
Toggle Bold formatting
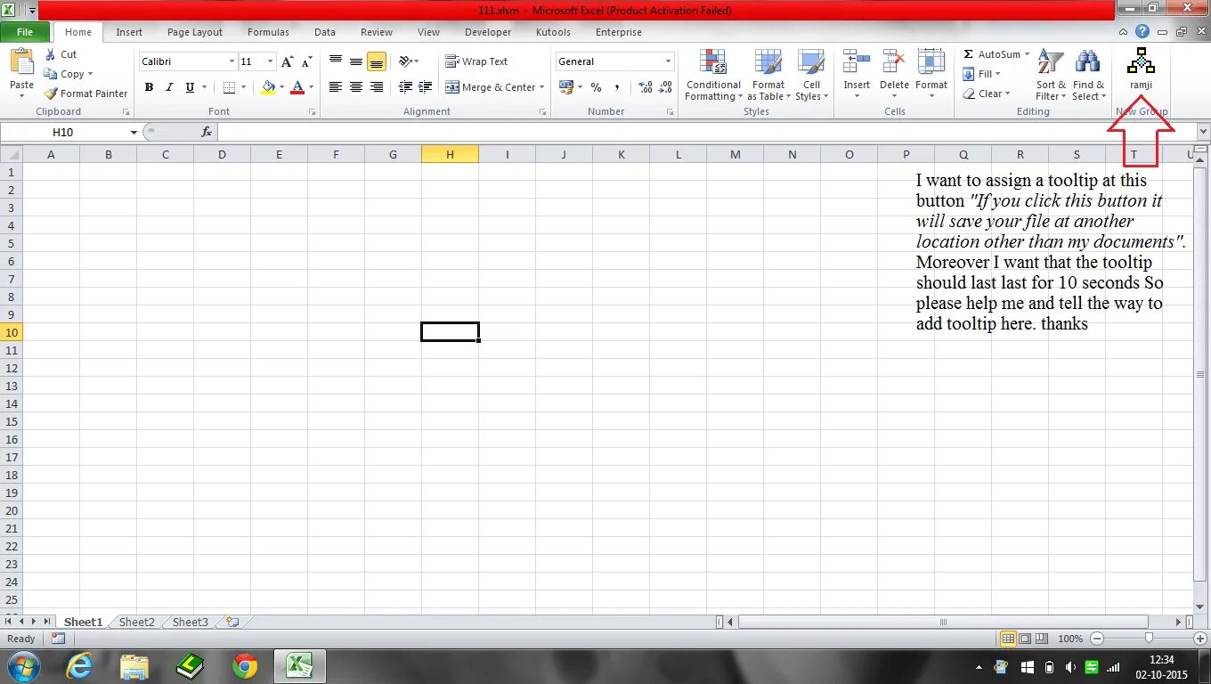point(149,87)
